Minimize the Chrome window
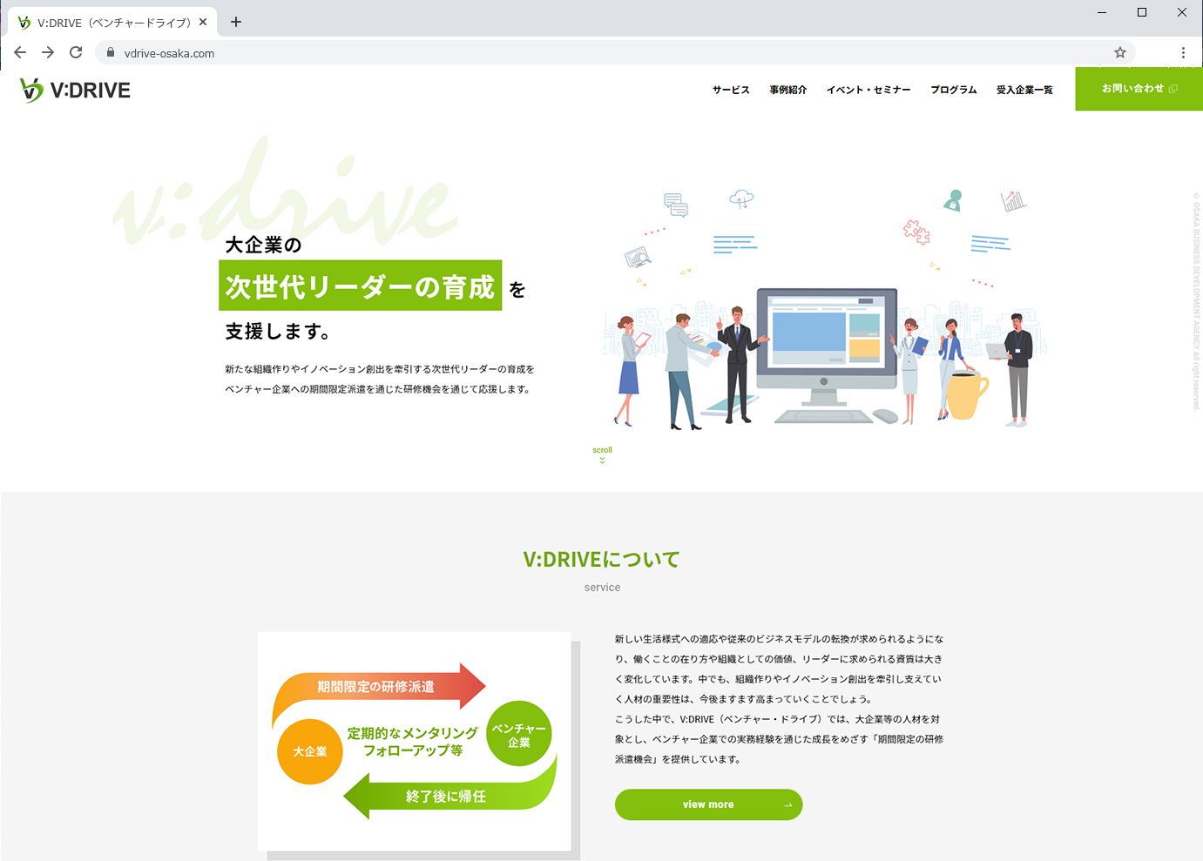 pos(1102,12)
